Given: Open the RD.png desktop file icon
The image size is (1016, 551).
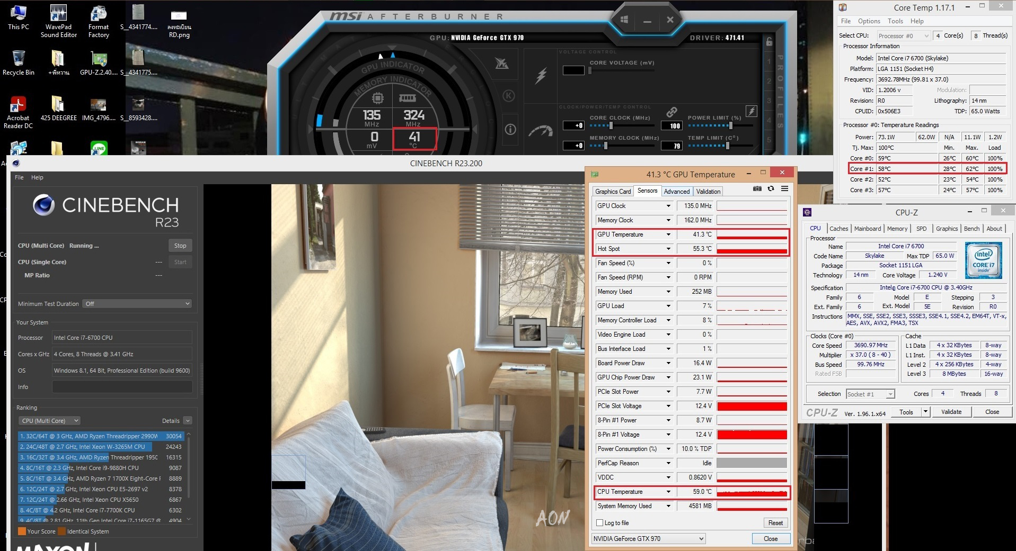Looking at the screenshot, I should [x=179, y=25].
